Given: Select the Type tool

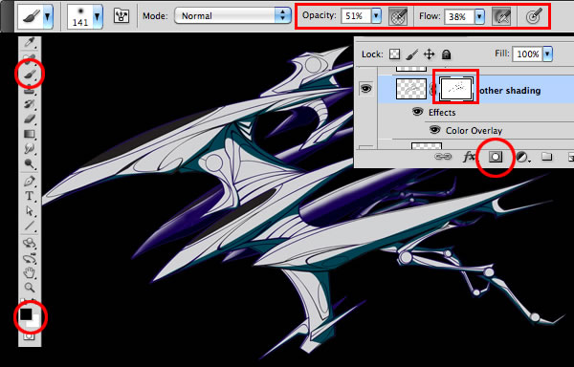Looking at the screenshot, I should (30, 196).
